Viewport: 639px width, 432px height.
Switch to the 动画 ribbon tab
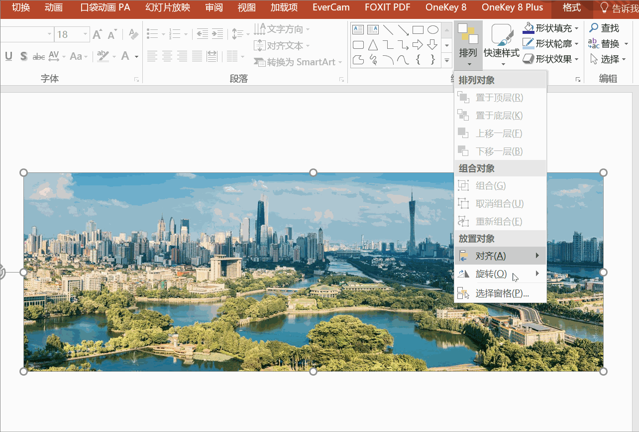click(54, 7)
